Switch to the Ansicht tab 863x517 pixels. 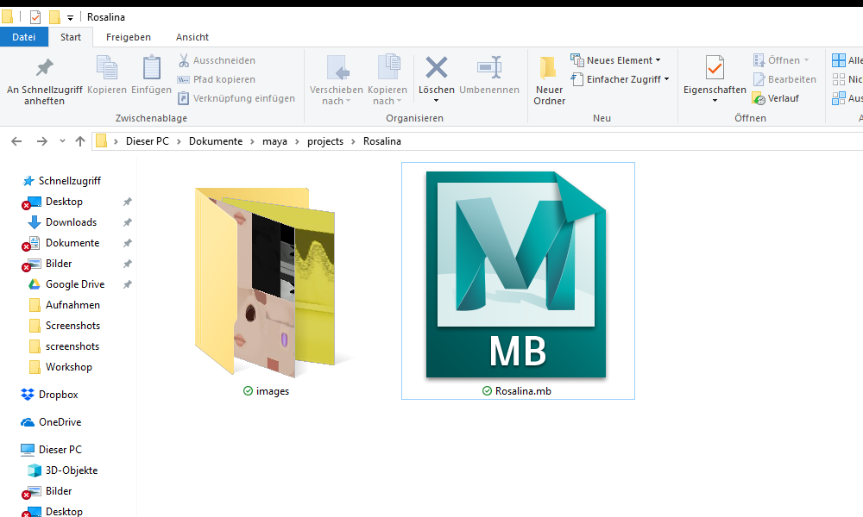click(x=192, y=37)
